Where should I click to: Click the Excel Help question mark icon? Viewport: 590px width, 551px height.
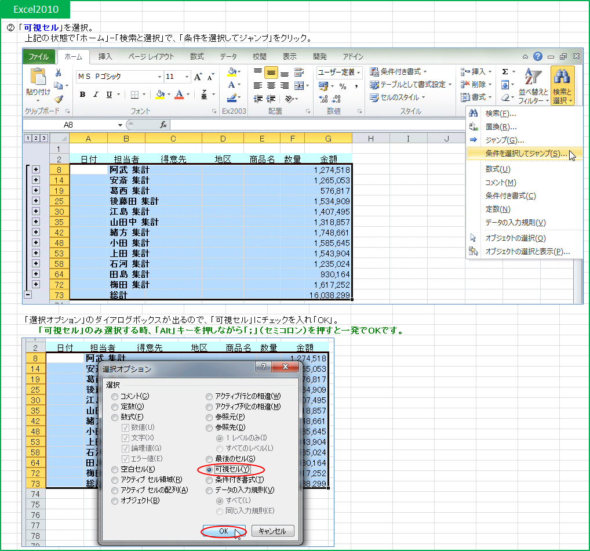pyautogui.click(x=538, y=57)
